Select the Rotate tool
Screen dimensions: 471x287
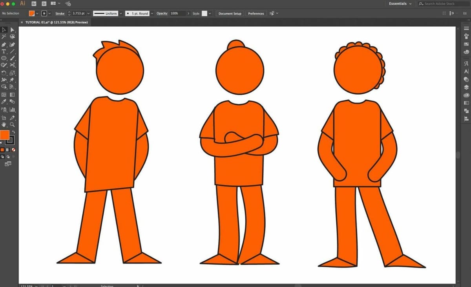click(4, 73)
